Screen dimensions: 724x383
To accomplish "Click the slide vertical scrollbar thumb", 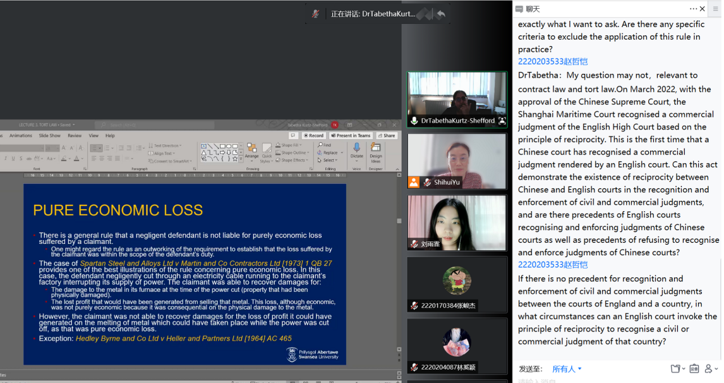I will tap(399, 221).
